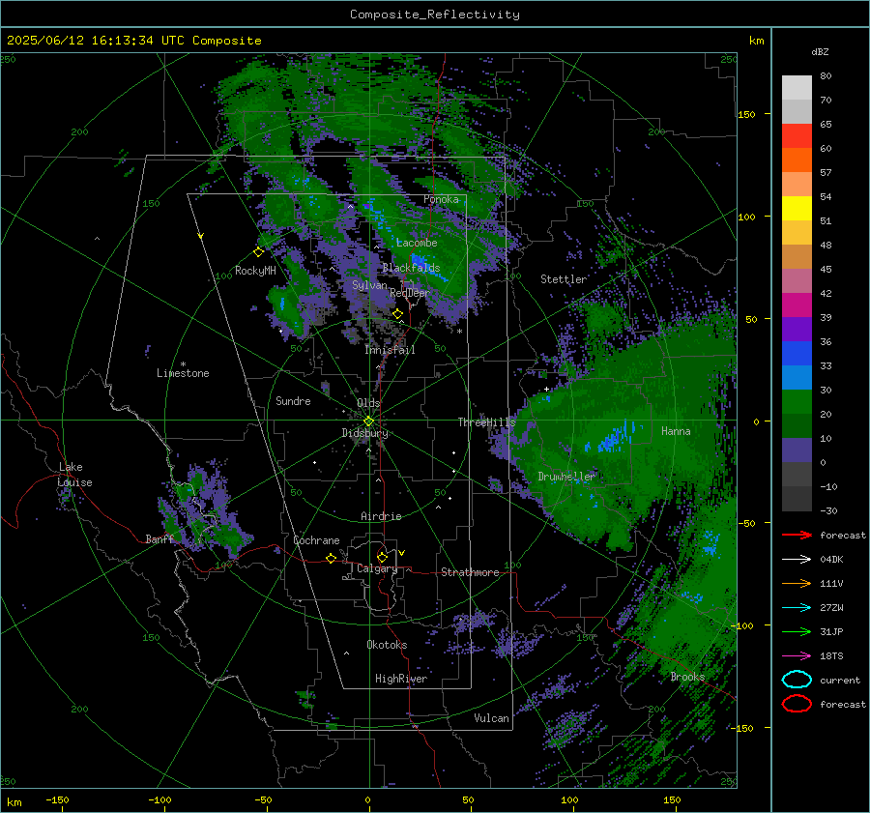Click the 04DK legend label text

[x=831, y=560]
